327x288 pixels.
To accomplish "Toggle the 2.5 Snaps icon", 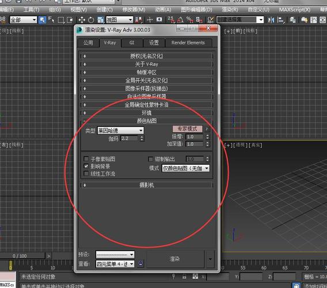I will point(171,20).
